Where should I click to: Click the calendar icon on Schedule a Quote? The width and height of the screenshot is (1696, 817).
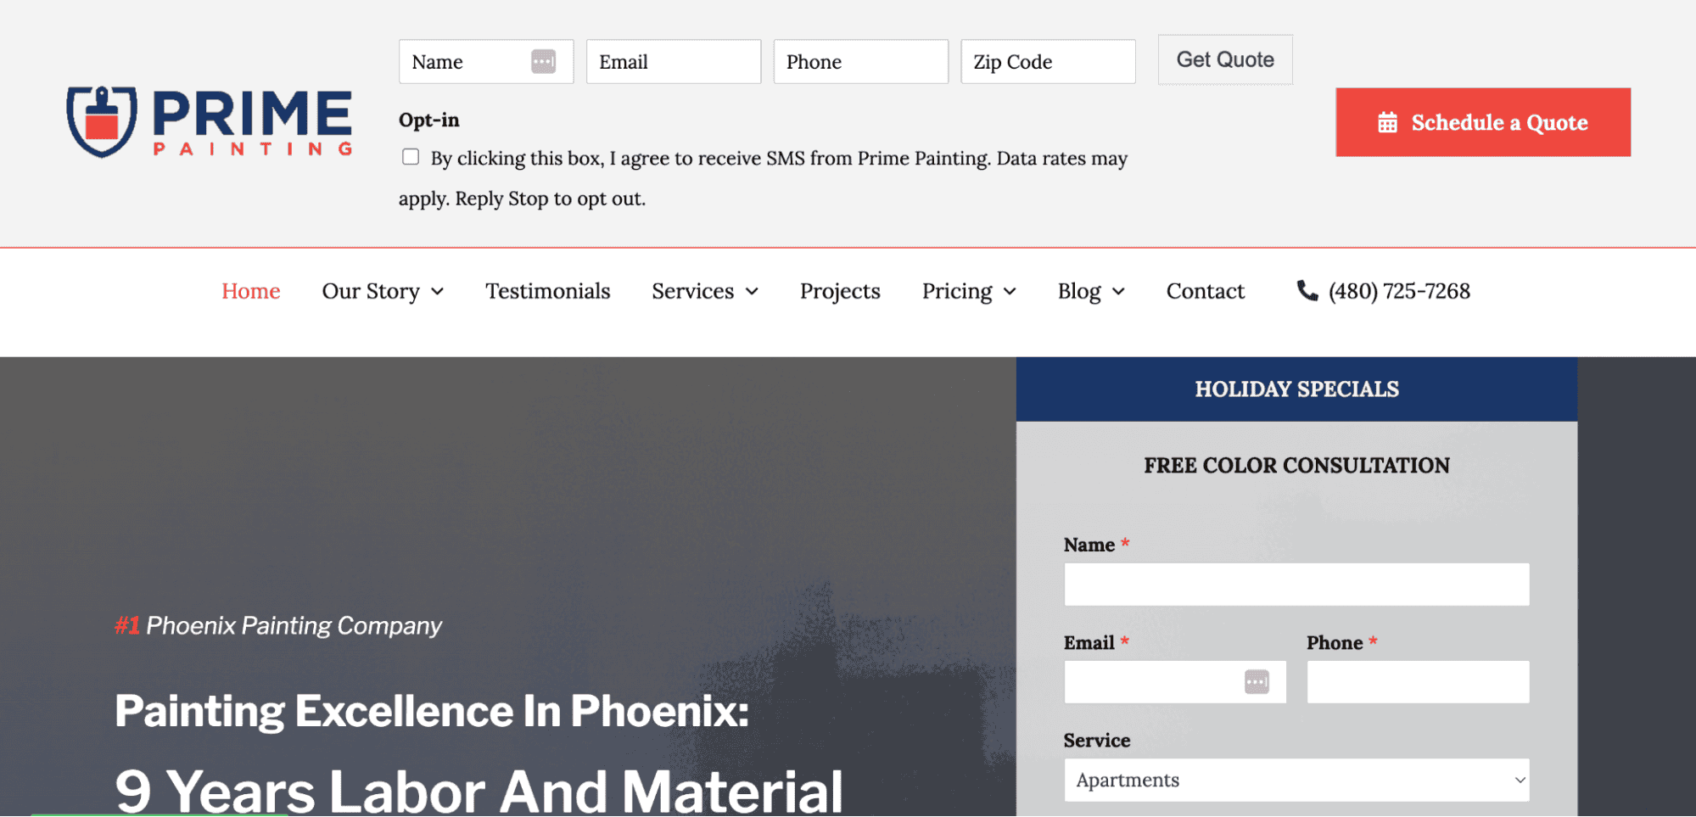coord(1387,122)
